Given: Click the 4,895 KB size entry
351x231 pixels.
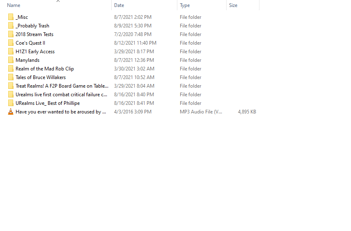Looking at the screenshot, I should 247,112.
